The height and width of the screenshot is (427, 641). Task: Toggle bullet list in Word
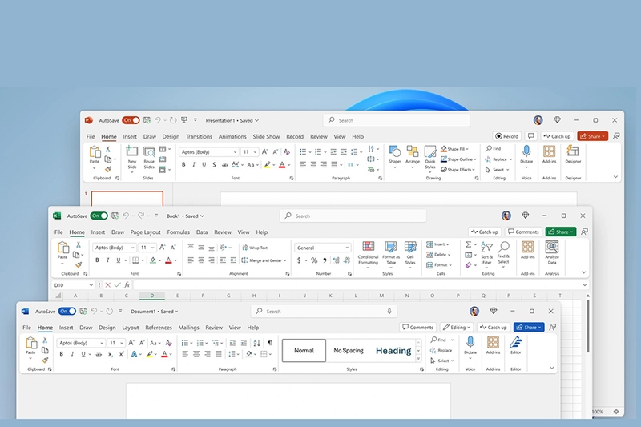(x=184, y=343)
